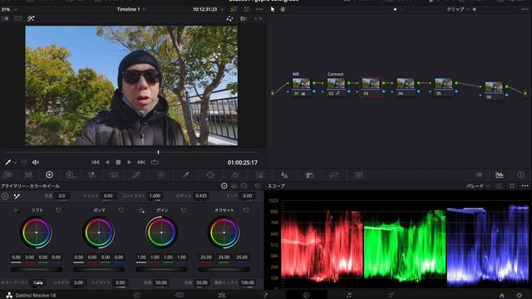The image size is (532, 299).
Task: Open the Color page at the bottom
Action: pyautogui.click(x=307, y=296)
